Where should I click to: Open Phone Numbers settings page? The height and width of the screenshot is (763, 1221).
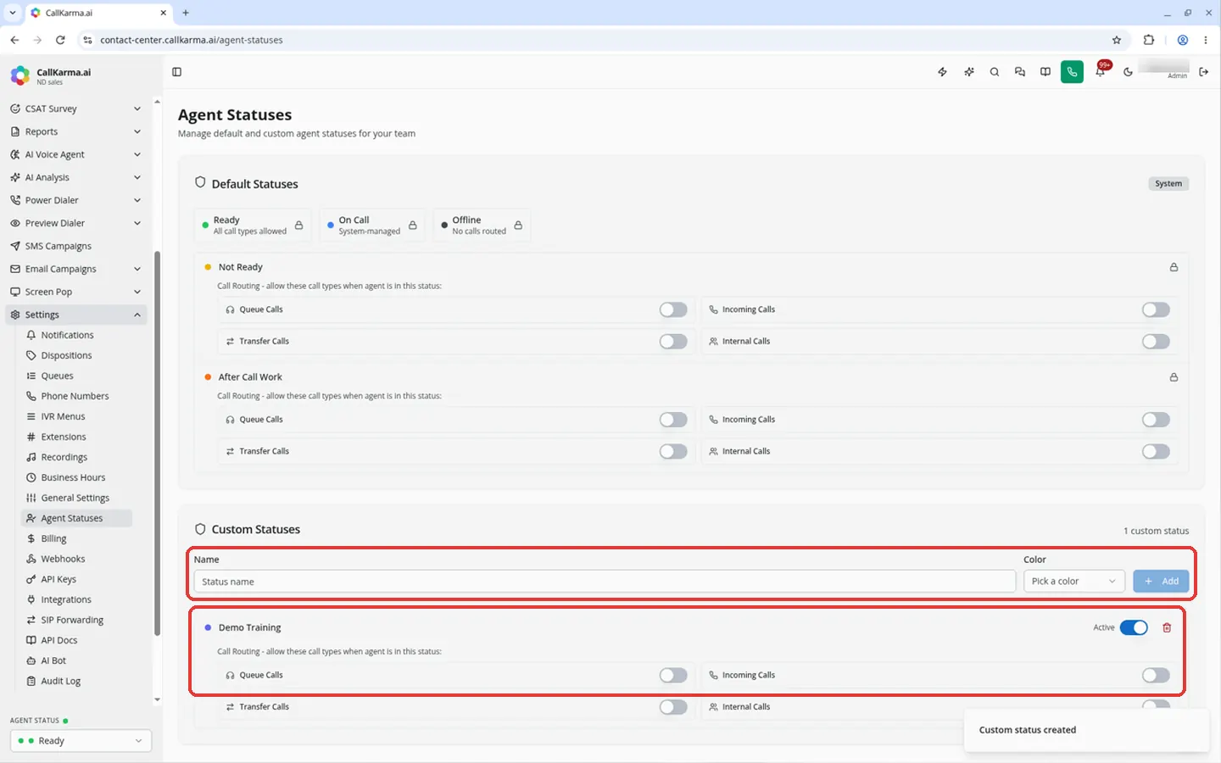[75, 396]
